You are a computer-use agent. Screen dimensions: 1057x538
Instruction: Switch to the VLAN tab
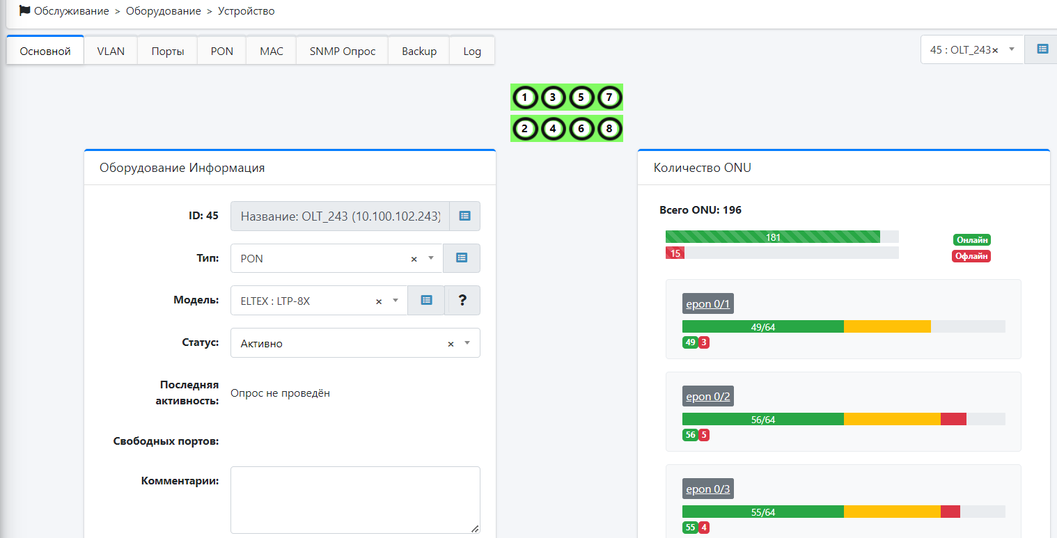click(111, 51)
